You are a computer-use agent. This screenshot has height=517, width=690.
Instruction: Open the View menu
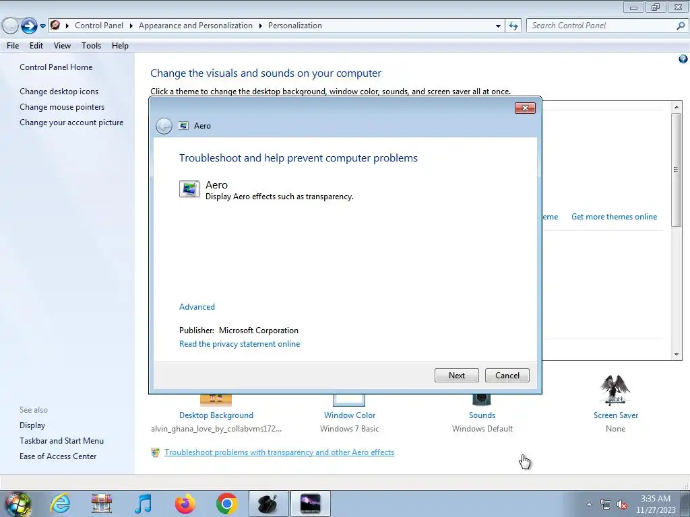pos(62,46)
